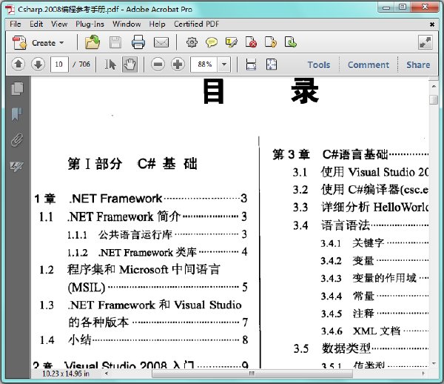Viewport: 444px width, 384px height.
Task: Show the Page Thumbnails panel
Action: 17,88
